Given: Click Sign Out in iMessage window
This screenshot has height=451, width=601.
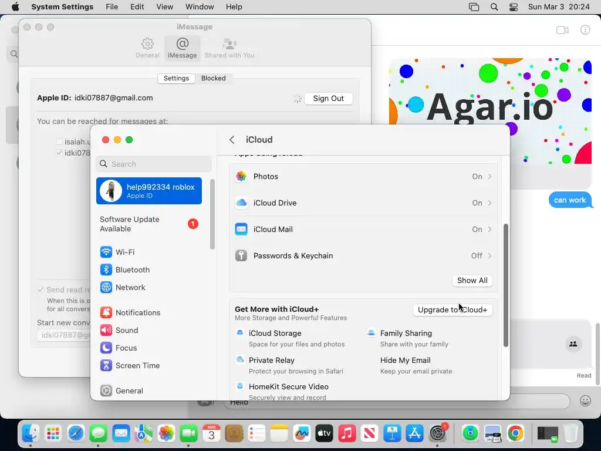Looking at the screenshot, I should pyautogui.click(x=329, y=99).
